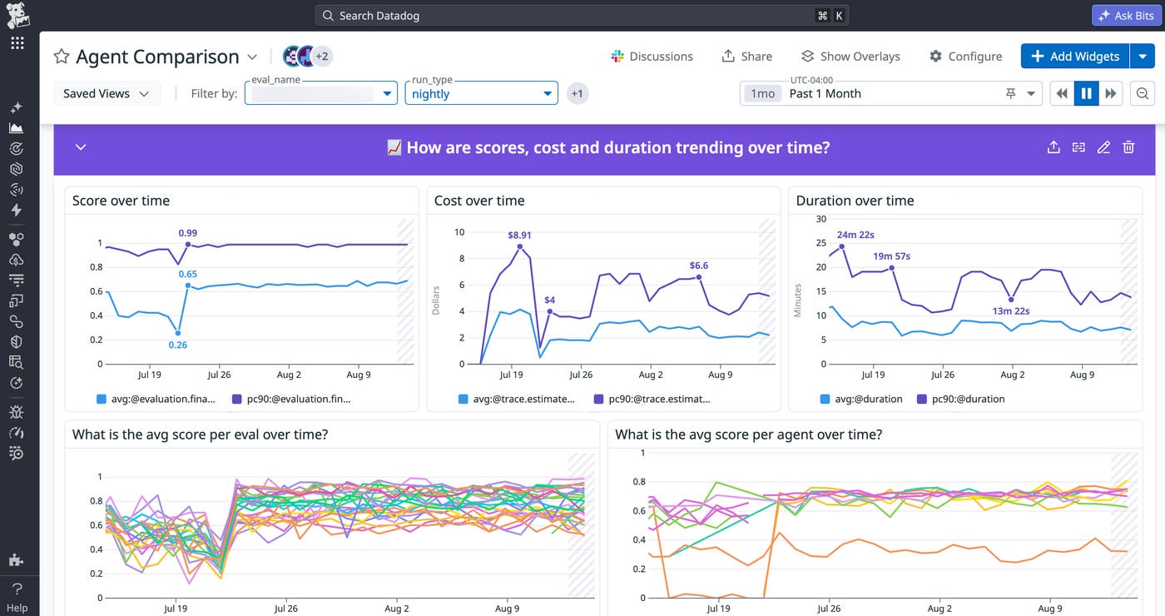
Task: Click the 0.26 low point in Score chart
Action: pyautogui.click(x=179, y=333)
